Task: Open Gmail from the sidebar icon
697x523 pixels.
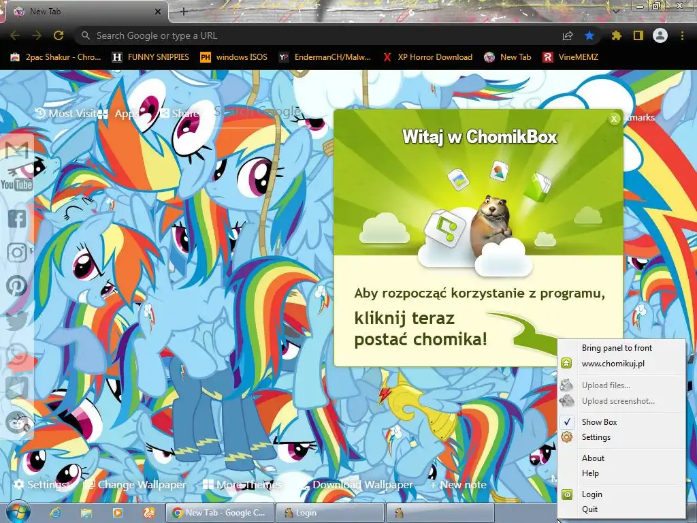Action: pos(17,150)
